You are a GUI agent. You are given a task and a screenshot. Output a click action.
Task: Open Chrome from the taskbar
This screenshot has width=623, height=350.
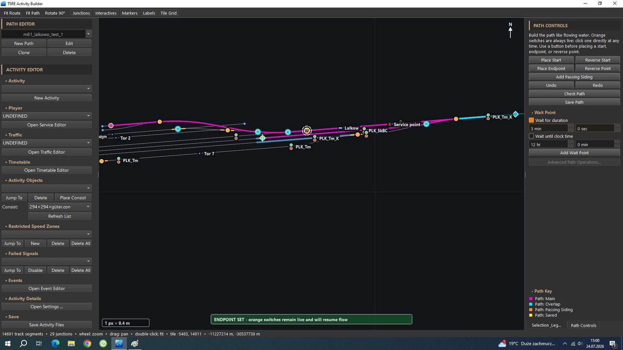coord(87,344)
